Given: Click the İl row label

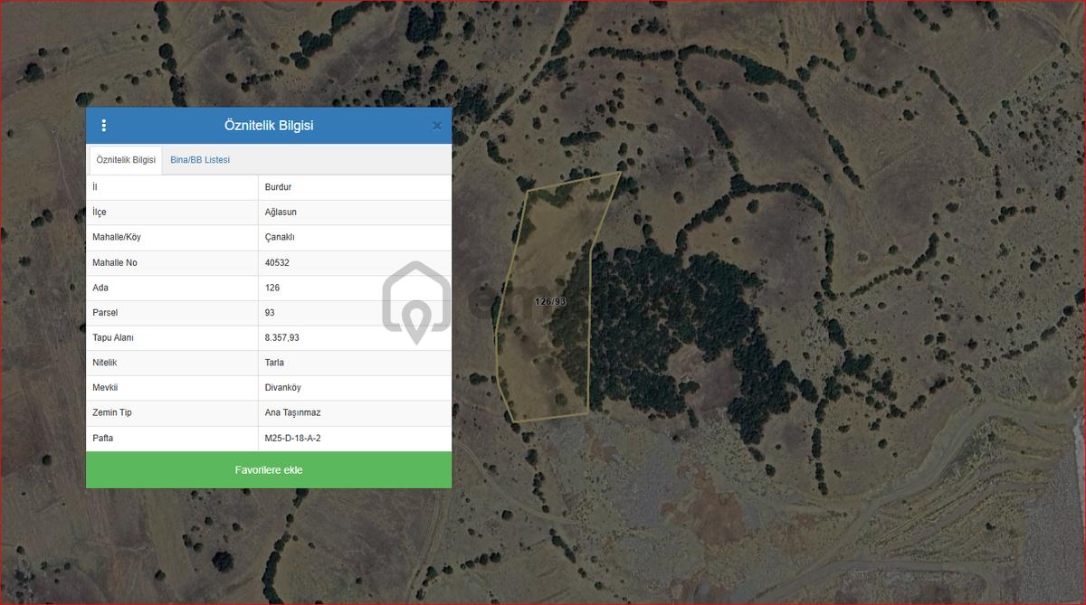Looking at the screenshot, I should [x=172, y=187].
